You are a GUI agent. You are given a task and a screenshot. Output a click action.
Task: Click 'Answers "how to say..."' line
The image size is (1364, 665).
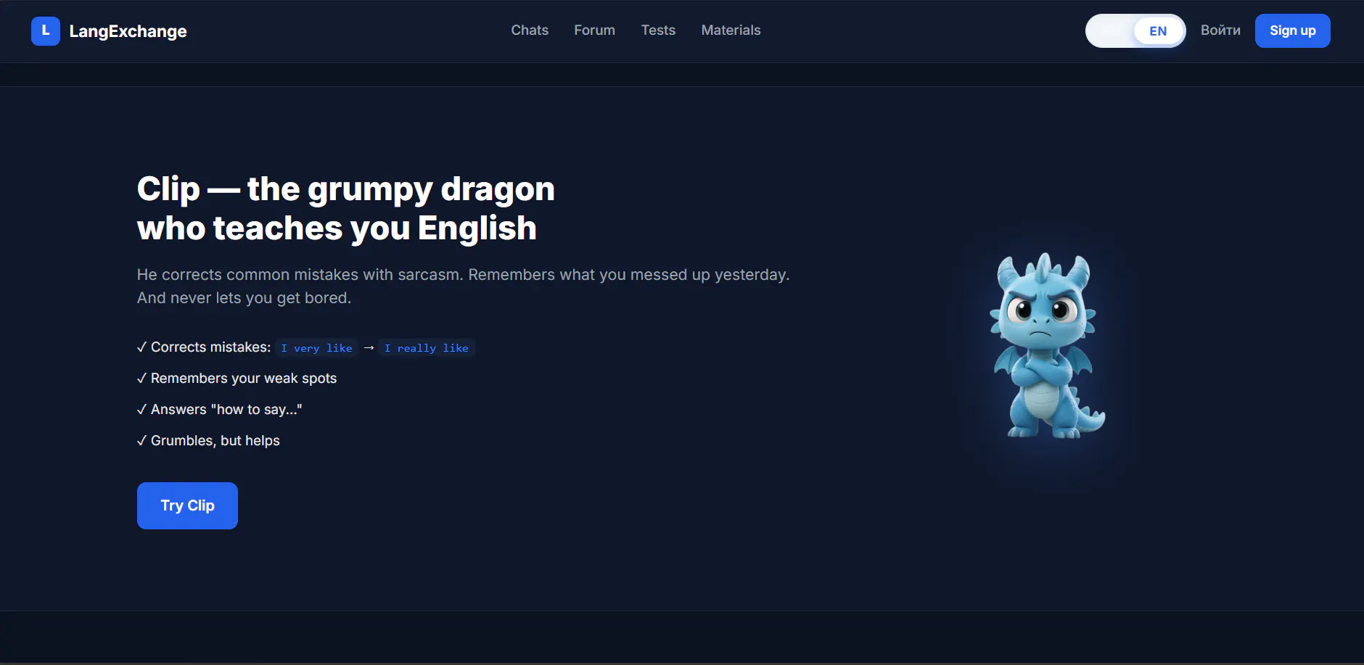(219, 410)
